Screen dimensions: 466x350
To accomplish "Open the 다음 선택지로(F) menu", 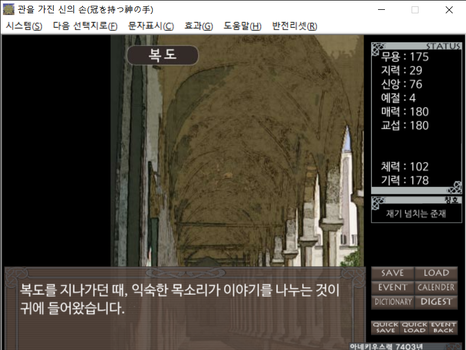I will coord(85,26).
